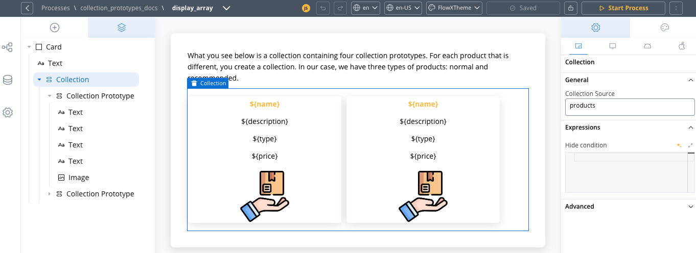Select the desktop monitor platform tab
The height and width of the screenshot is (253, 696).
613,46
